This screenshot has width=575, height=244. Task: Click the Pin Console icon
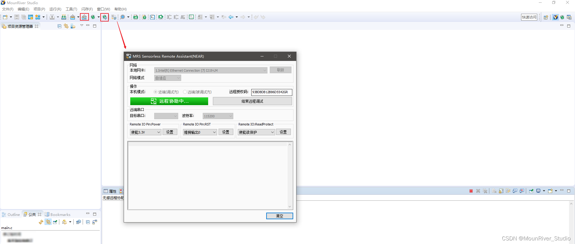pyautogui.click(x=531, y=191)
